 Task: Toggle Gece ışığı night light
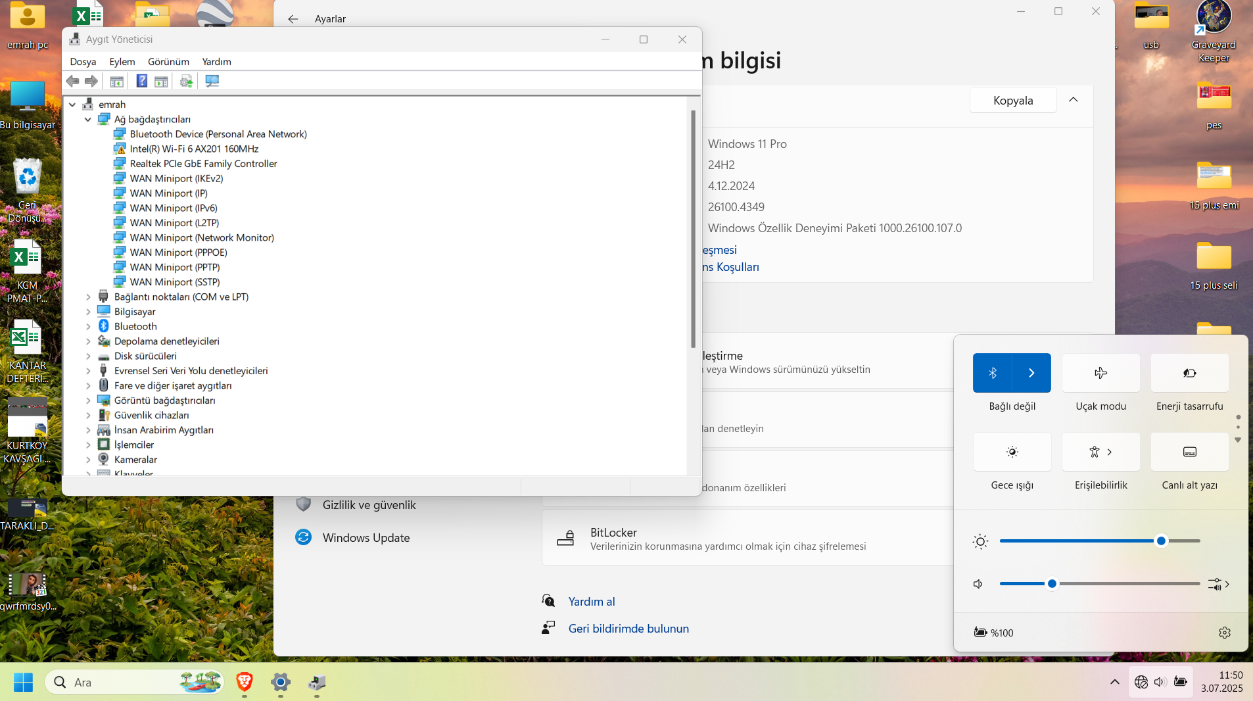pos(1012,452)
